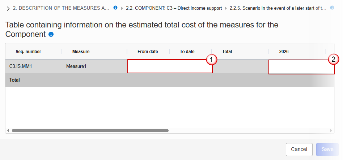Image resolution: width=343 pixels, height=160 pixels.
Task: Click the 2026 amount field for Measure1
Action: 301,67
